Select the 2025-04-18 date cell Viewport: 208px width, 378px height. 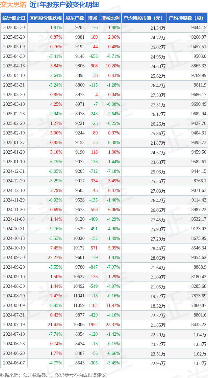point(13,66)
